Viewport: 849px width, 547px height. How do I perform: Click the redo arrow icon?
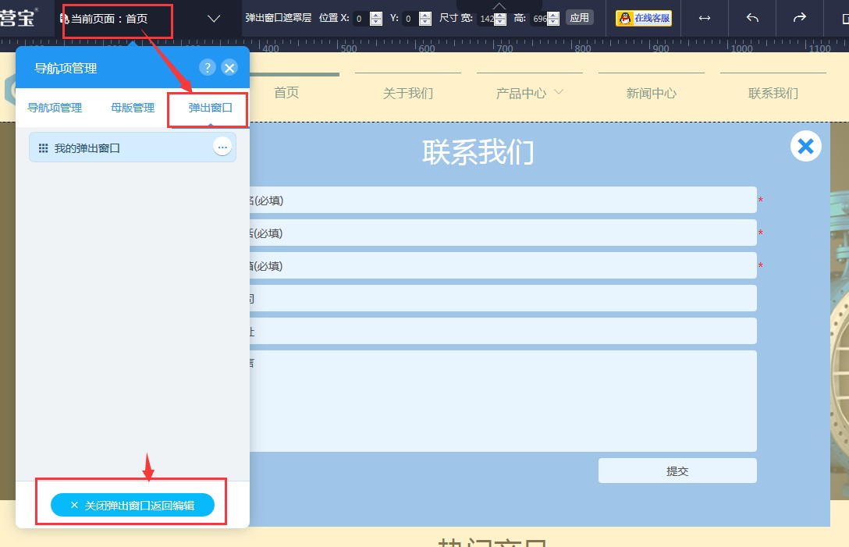click(800, 18)
